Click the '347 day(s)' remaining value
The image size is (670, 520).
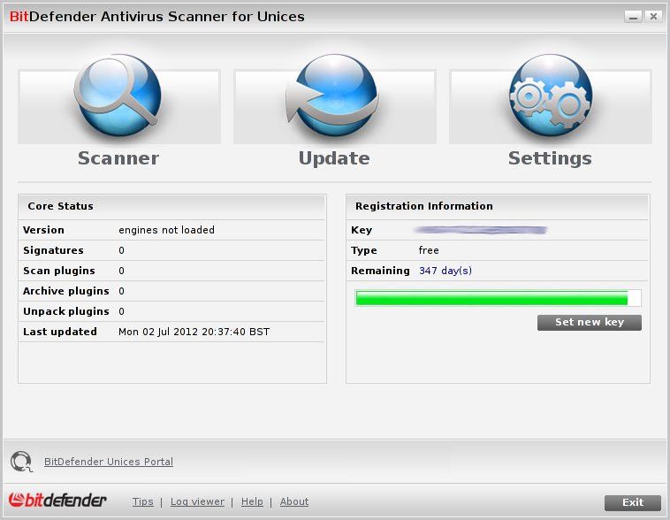click(x=445, y=271)
